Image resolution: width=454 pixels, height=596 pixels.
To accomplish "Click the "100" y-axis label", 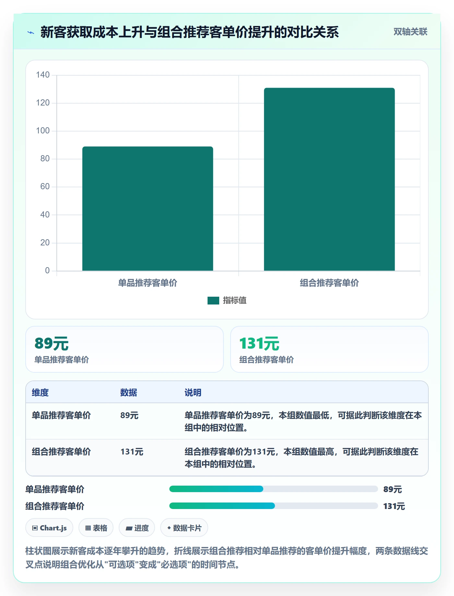I will click(43, 131).
